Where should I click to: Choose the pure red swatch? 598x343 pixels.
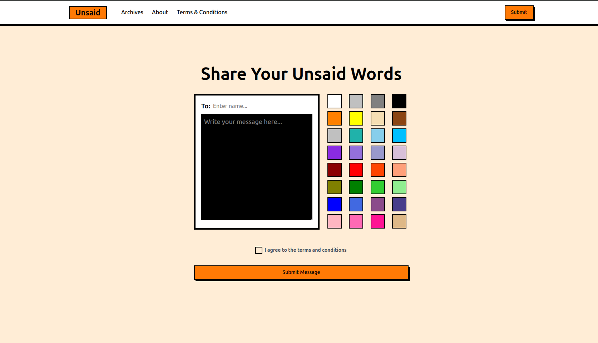[x=356, y=170]
